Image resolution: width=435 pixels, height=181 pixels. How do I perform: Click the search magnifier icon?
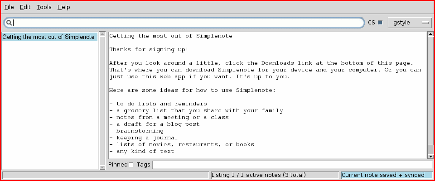pos(9,23)
